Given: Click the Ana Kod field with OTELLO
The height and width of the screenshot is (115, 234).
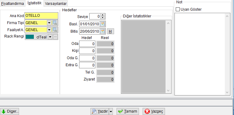Looking at the screenshot, I should point(41,16).
